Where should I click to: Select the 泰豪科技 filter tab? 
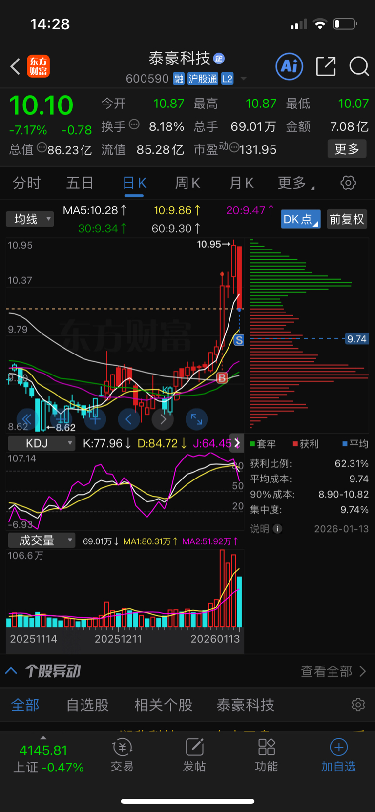click(x=246, y=705)
